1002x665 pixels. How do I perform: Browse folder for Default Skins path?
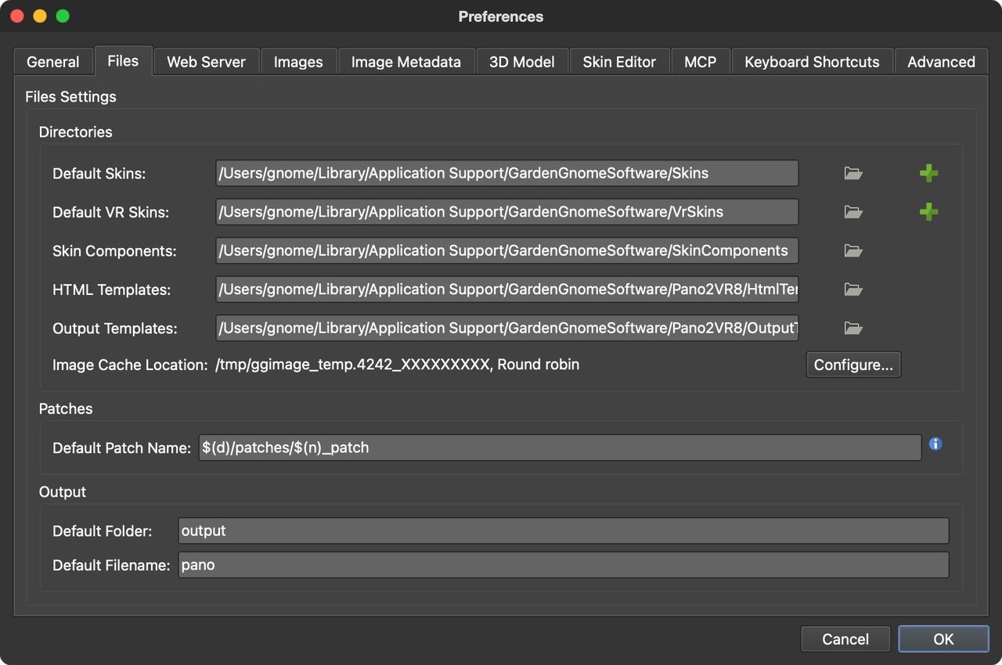pos(853,174)
